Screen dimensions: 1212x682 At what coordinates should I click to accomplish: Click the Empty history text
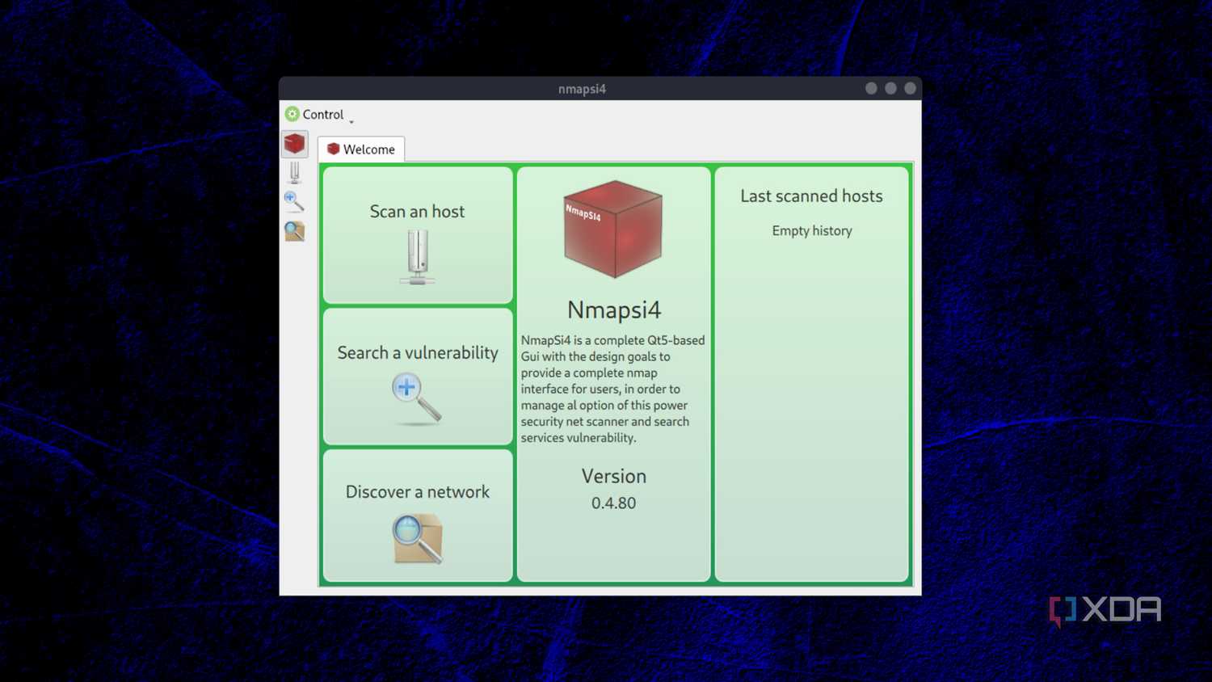(x=812, y=231)
